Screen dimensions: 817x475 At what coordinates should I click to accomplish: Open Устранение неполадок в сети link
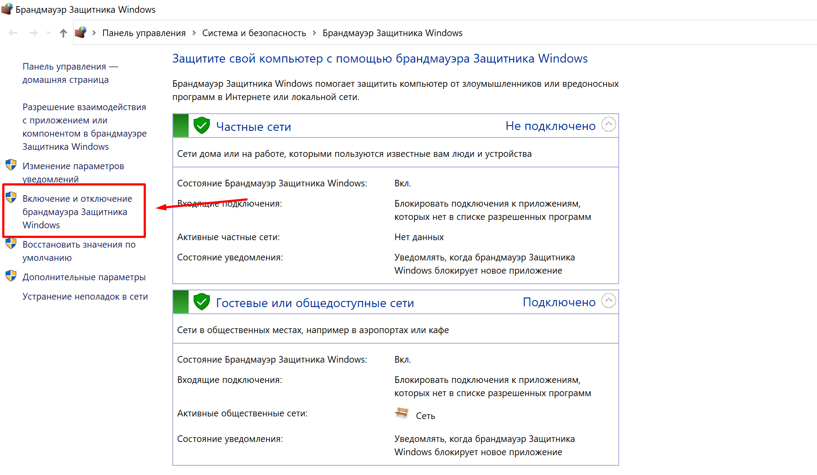(85, 297)
